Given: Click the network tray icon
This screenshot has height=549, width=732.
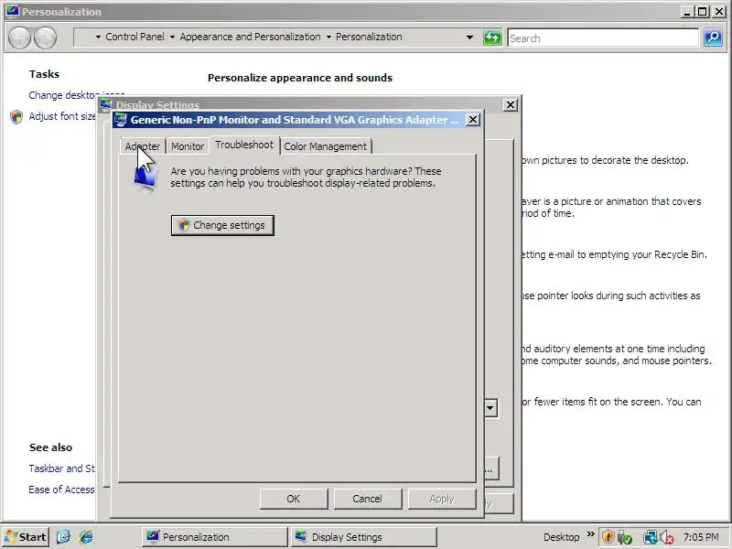Looking at the screenshot, I should pos(650,537).
